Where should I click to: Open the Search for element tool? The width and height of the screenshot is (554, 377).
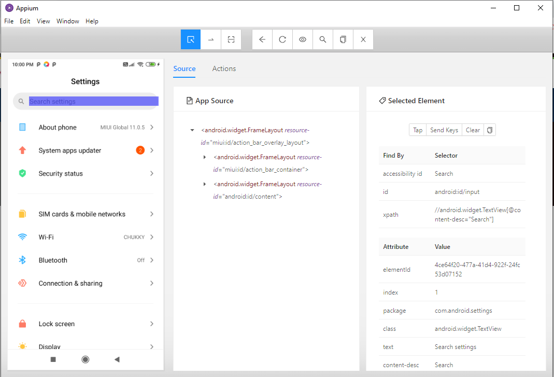coord(322,39)
